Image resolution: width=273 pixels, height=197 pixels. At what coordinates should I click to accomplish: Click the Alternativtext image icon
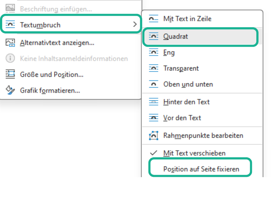tap(10, 43)
